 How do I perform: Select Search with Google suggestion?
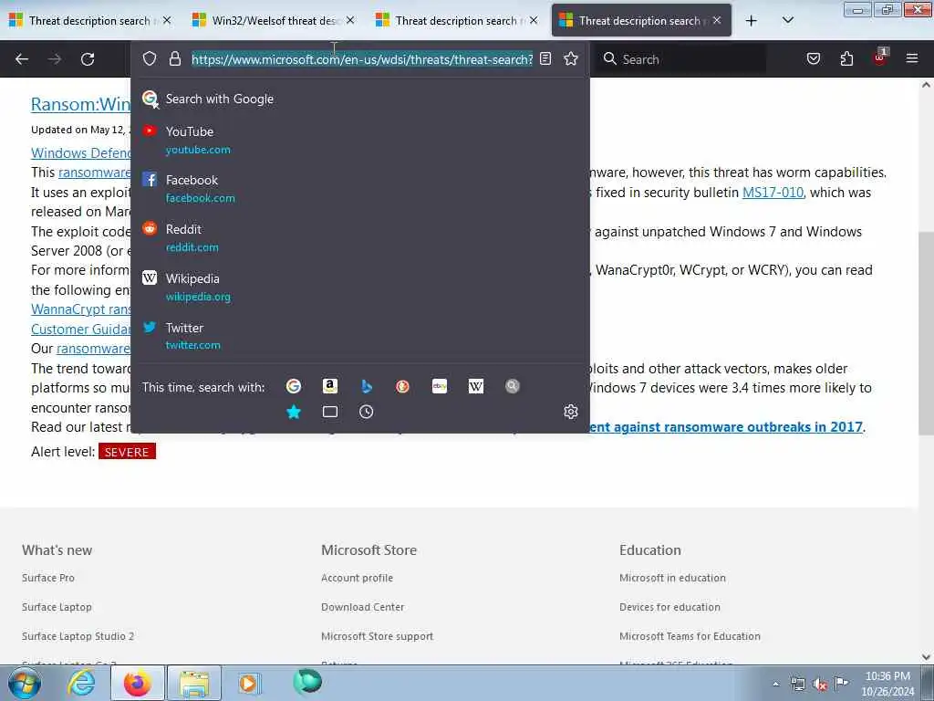(x=359, y=99)
